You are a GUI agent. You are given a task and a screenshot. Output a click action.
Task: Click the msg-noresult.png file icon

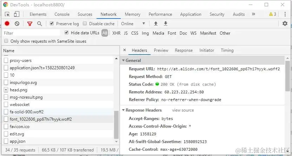(6, 97)
